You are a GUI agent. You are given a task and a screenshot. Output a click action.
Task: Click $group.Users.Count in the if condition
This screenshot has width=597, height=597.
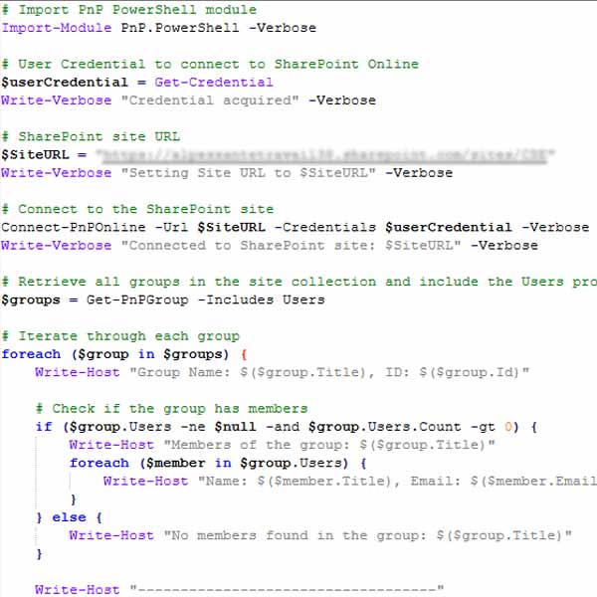(384, 427)
